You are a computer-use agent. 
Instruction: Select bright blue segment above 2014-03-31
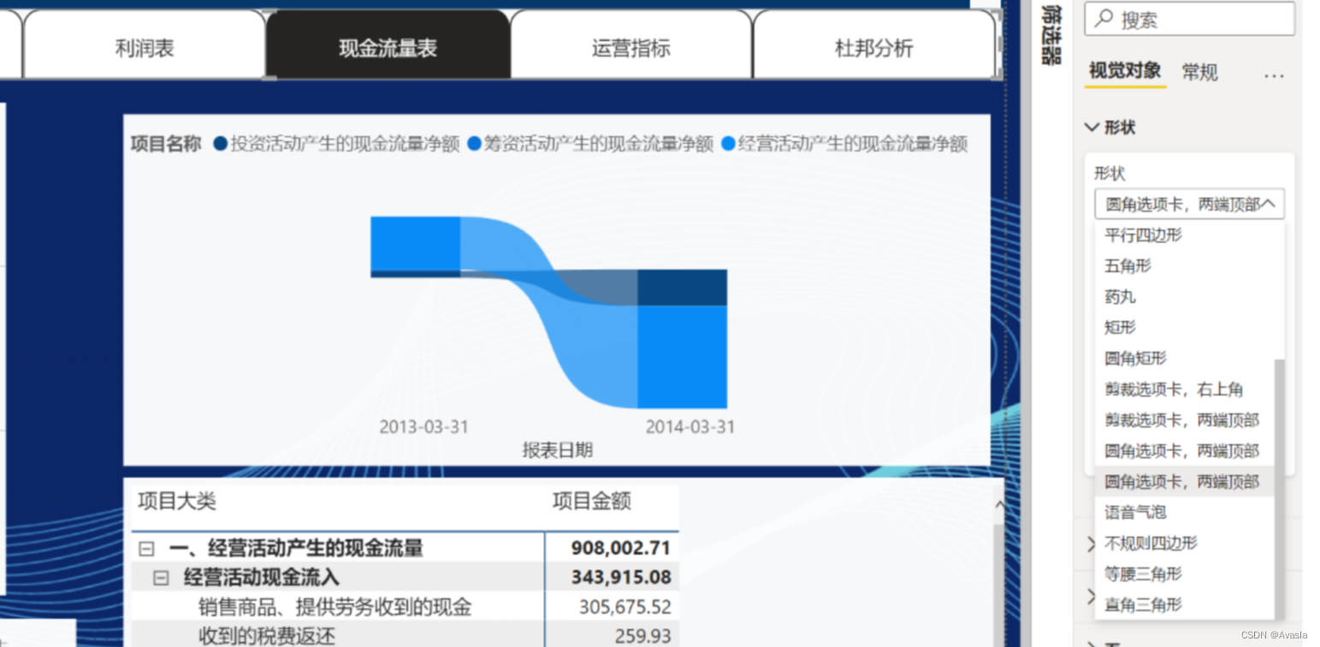pyautogui.click(x=683, y=357)
